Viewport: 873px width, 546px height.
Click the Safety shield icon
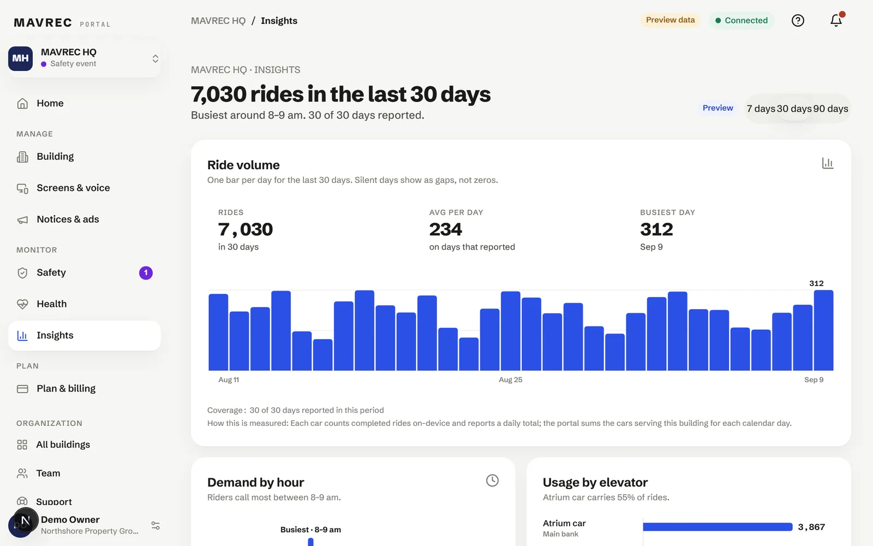coord(22,272)
